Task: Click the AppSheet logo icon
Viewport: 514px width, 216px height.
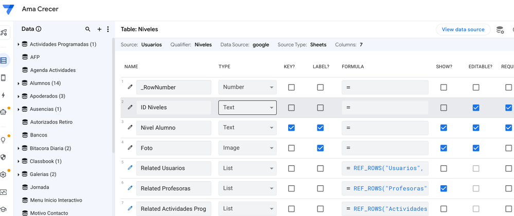Action: tap(8, 9)
